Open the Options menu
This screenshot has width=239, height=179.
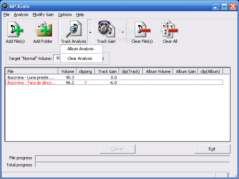pos(65,15)
